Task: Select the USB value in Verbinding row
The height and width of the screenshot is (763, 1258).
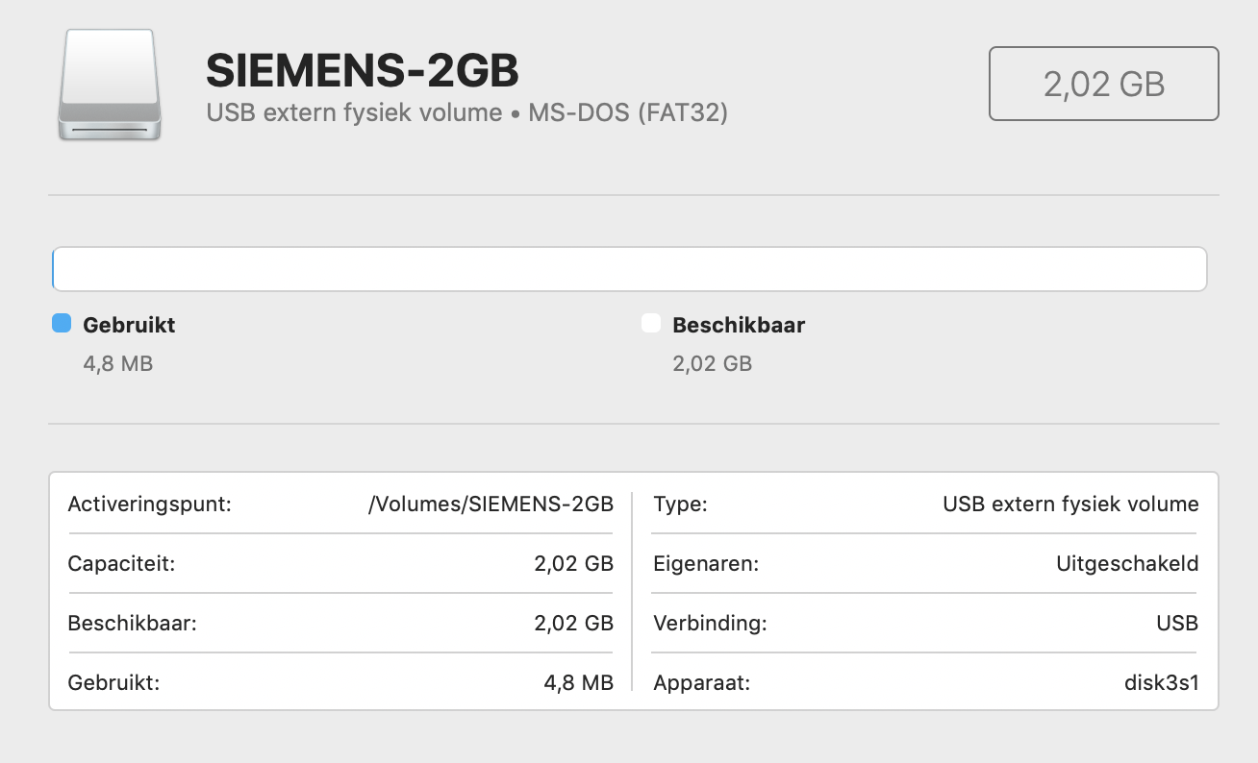Action: tap(1177, 624)
